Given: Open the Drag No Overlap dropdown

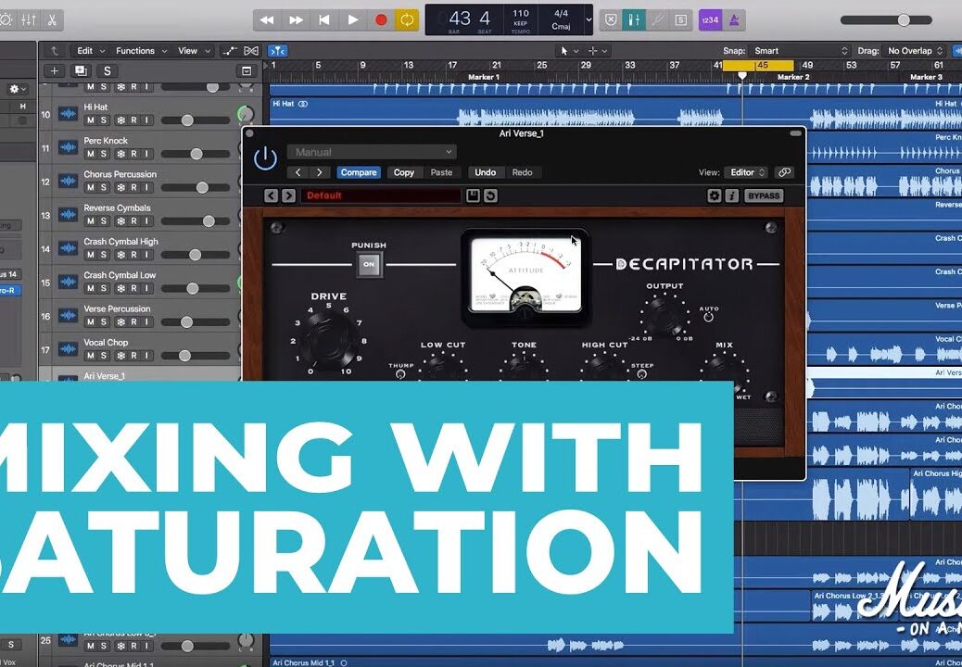Looking at the screenshot, I should click(x=914, y=51).
